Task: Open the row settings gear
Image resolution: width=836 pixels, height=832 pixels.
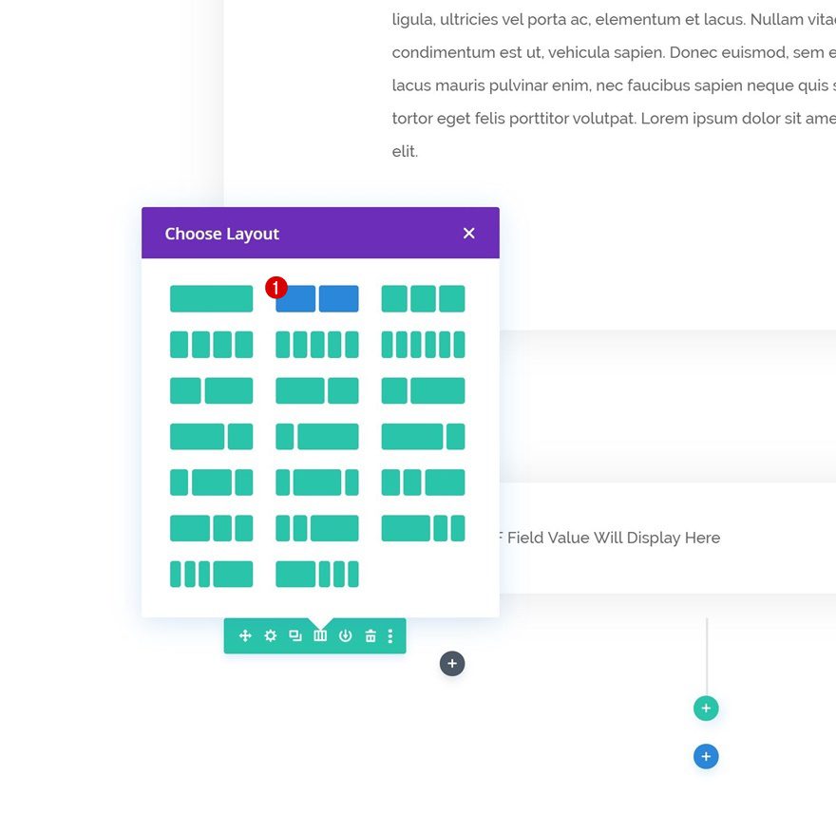Action: [x=270, y=635]
